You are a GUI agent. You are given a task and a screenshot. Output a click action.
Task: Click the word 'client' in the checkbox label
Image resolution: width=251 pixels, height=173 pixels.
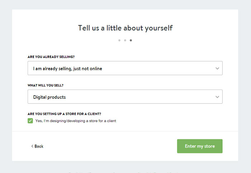click(112, 121)
